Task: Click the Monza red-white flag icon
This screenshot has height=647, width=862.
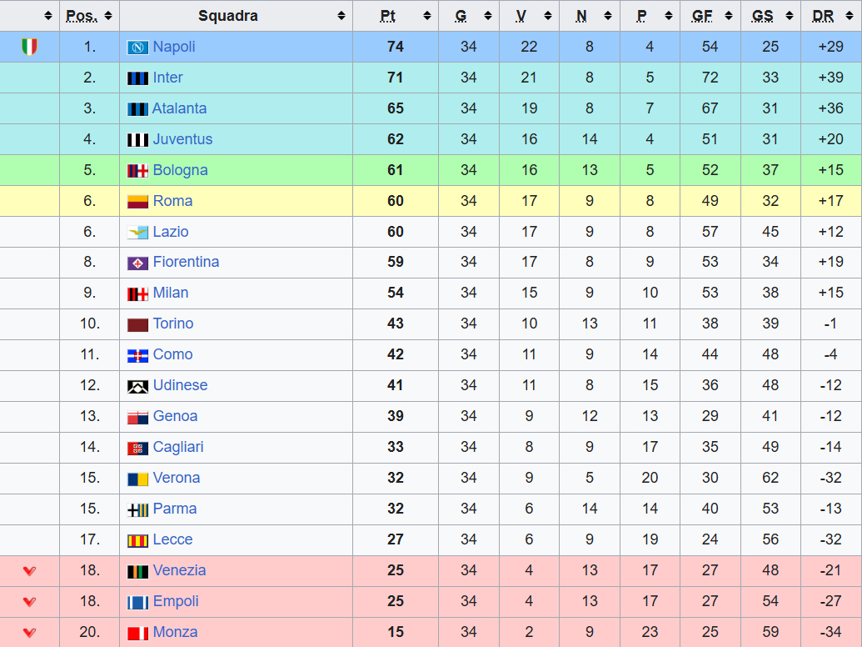Action: click(x=137, y=633)
